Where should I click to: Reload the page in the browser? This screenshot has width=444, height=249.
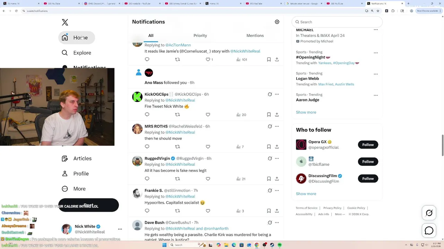tap(16, 11)
